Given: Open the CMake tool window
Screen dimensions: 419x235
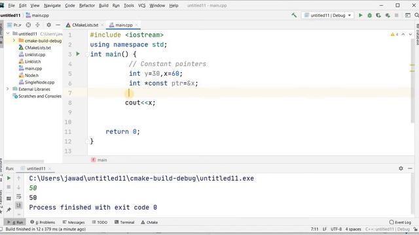Looking at the screenshot, I should (149, 222).
